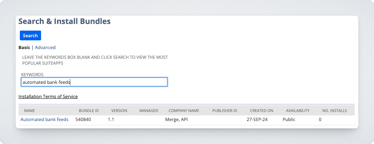Focus the Keywords input field

[94, 82]
